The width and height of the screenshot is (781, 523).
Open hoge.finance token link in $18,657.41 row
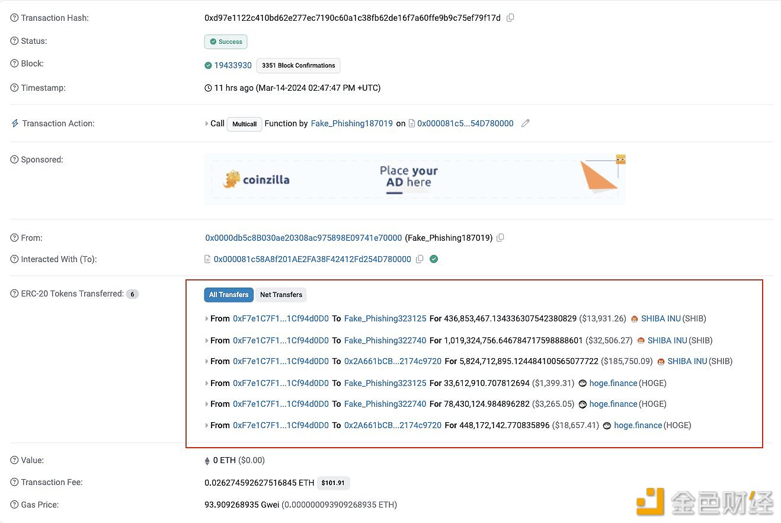tap(638, 425)
